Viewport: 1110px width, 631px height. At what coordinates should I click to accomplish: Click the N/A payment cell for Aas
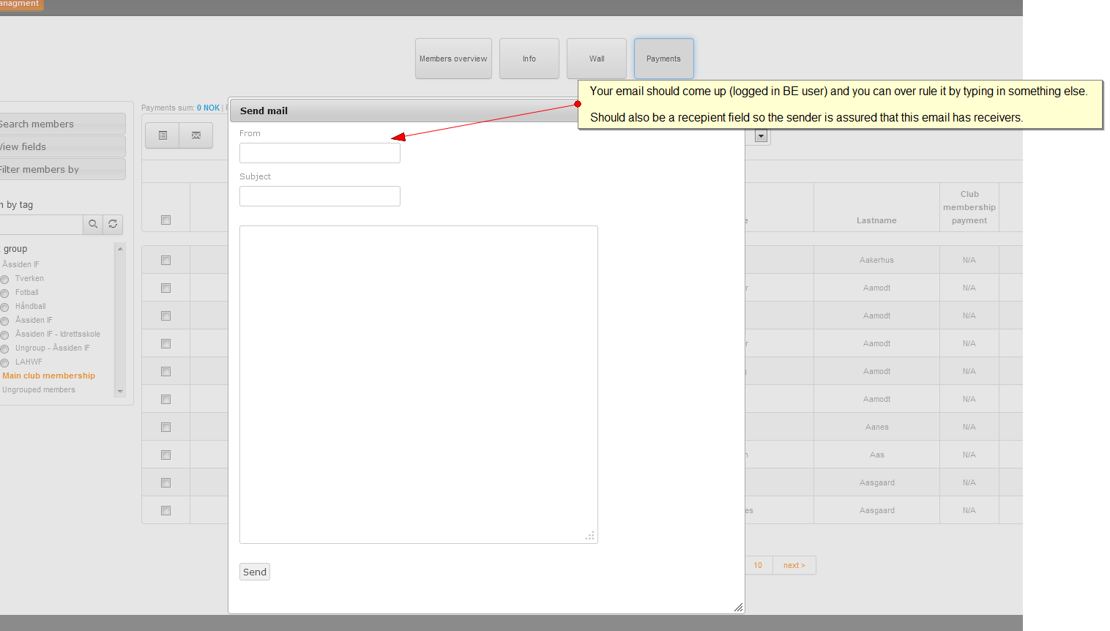[x=969, y=455]
